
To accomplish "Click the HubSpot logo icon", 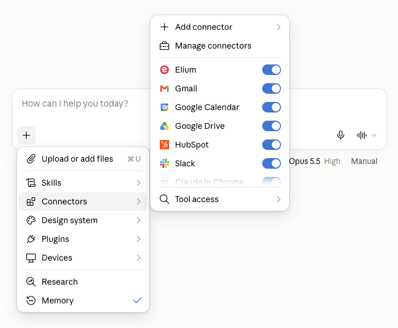I will point(164,145).
